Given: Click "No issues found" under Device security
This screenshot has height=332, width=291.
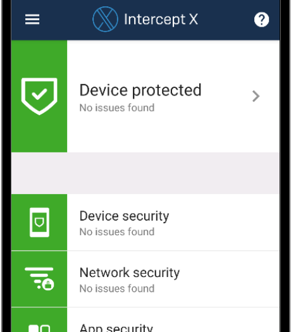Looking at the screenshot, I should [x=117, y=232].
